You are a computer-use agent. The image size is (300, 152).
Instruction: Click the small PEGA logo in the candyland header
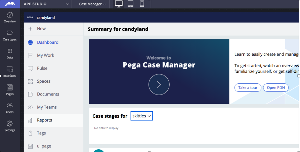pyautogui.click(x=30, y=17)
